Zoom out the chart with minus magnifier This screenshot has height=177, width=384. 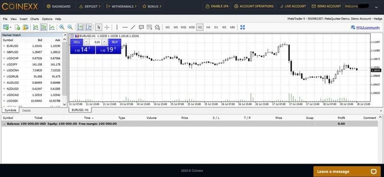coord(70,27)
